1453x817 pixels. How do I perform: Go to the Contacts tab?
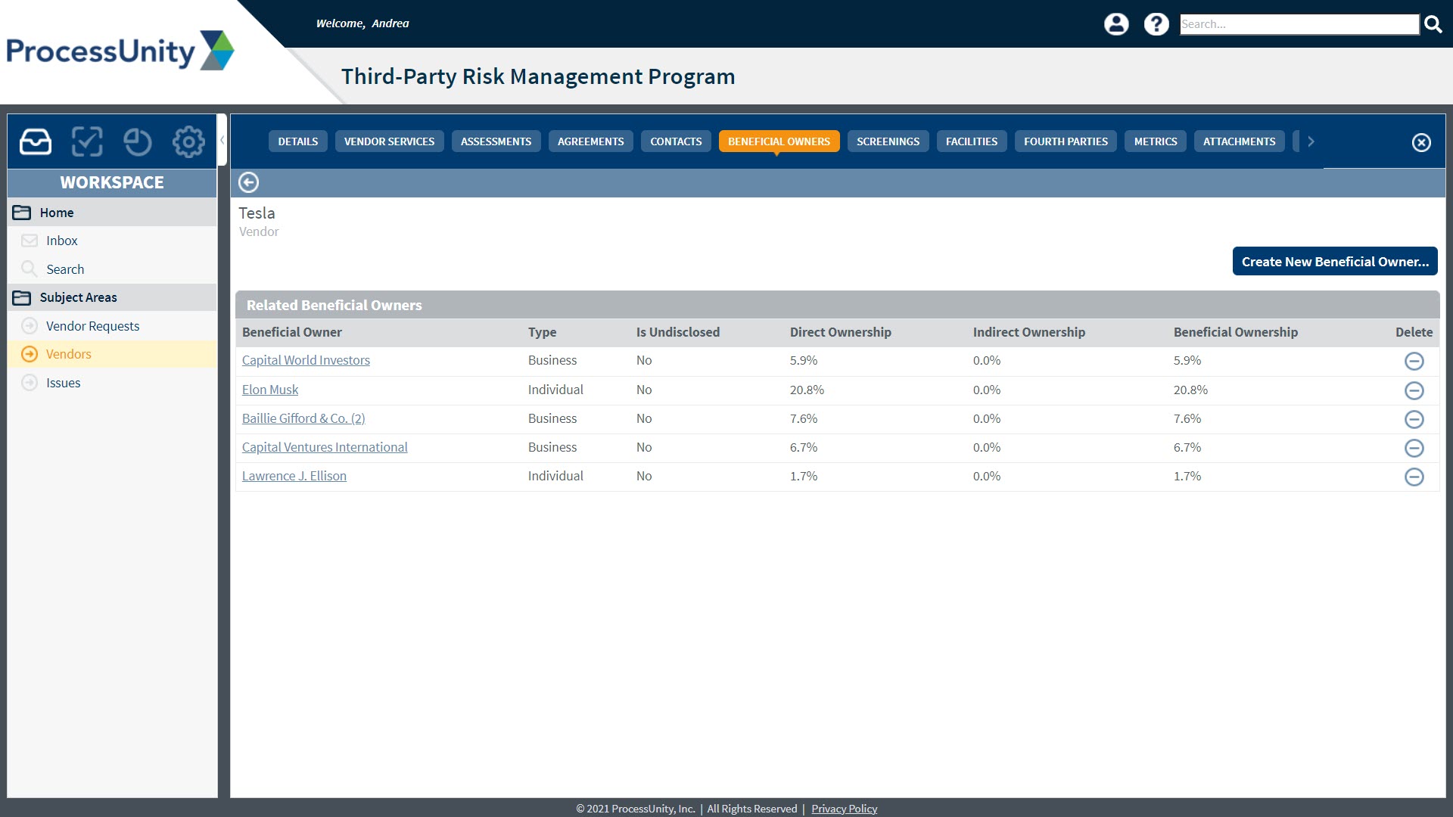click(x=676, y=141)
